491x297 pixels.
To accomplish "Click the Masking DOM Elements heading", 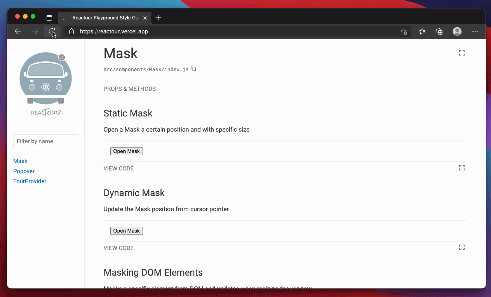I will 153,273.
